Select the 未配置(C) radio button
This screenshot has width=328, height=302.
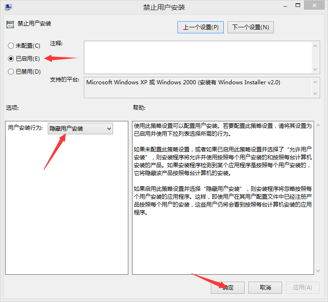coord(11,45)
